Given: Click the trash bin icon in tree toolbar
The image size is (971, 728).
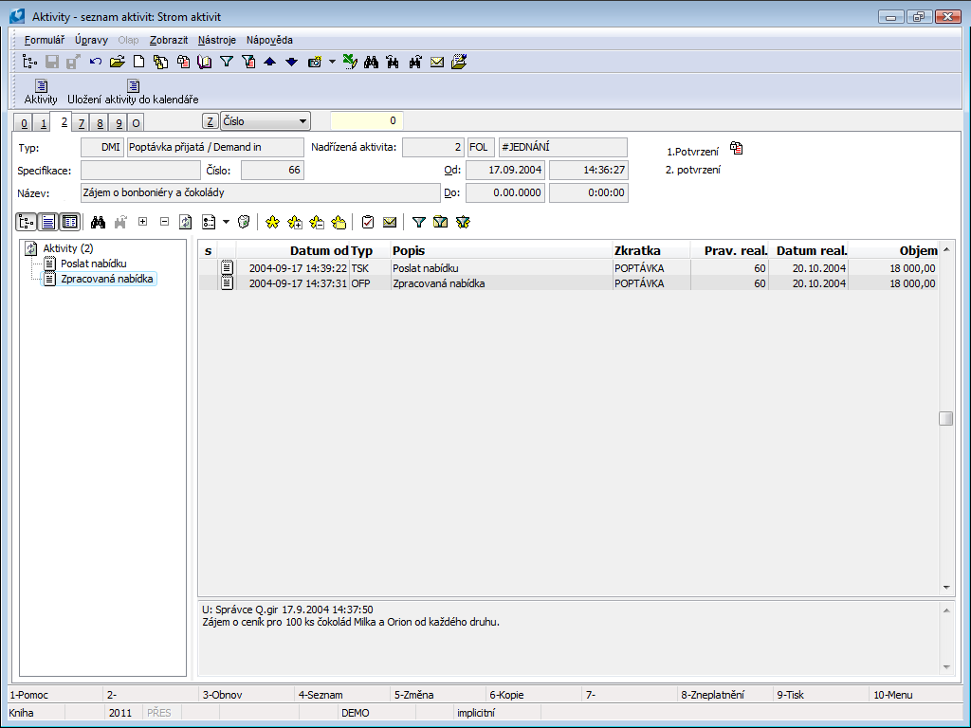Looking at the screenshot, I should tap(244, 222).
